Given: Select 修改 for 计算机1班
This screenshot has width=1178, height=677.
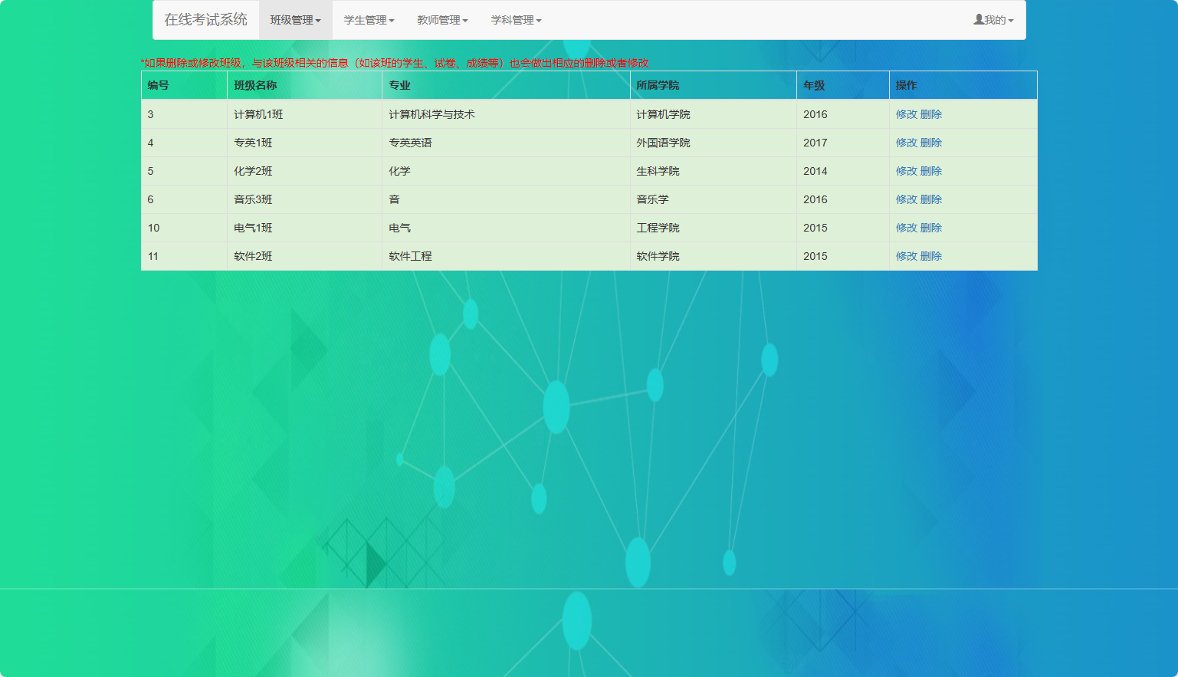Looking at the screenshot, I should coord(904,113).
